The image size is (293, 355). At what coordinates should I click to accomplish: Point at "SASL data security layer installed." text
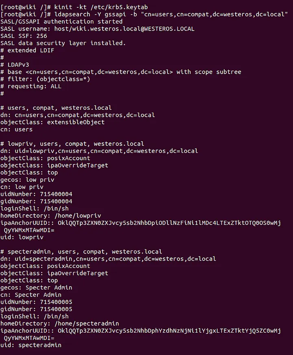pos(63,43)
